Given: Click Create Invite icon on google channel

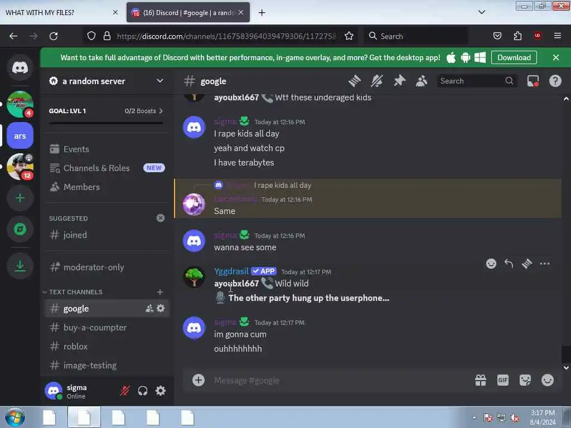Looking at the screenshot, I should 149,308.
